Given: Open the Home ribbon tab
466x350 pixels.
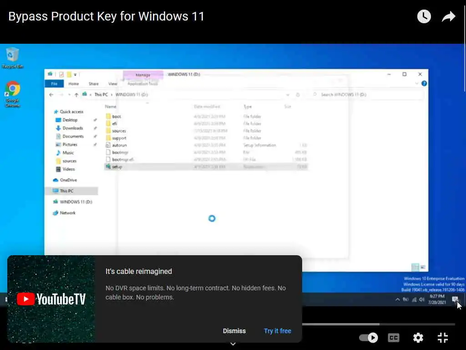Looking at the screenshot, I should pyautogui.click(x=73, y=84).
